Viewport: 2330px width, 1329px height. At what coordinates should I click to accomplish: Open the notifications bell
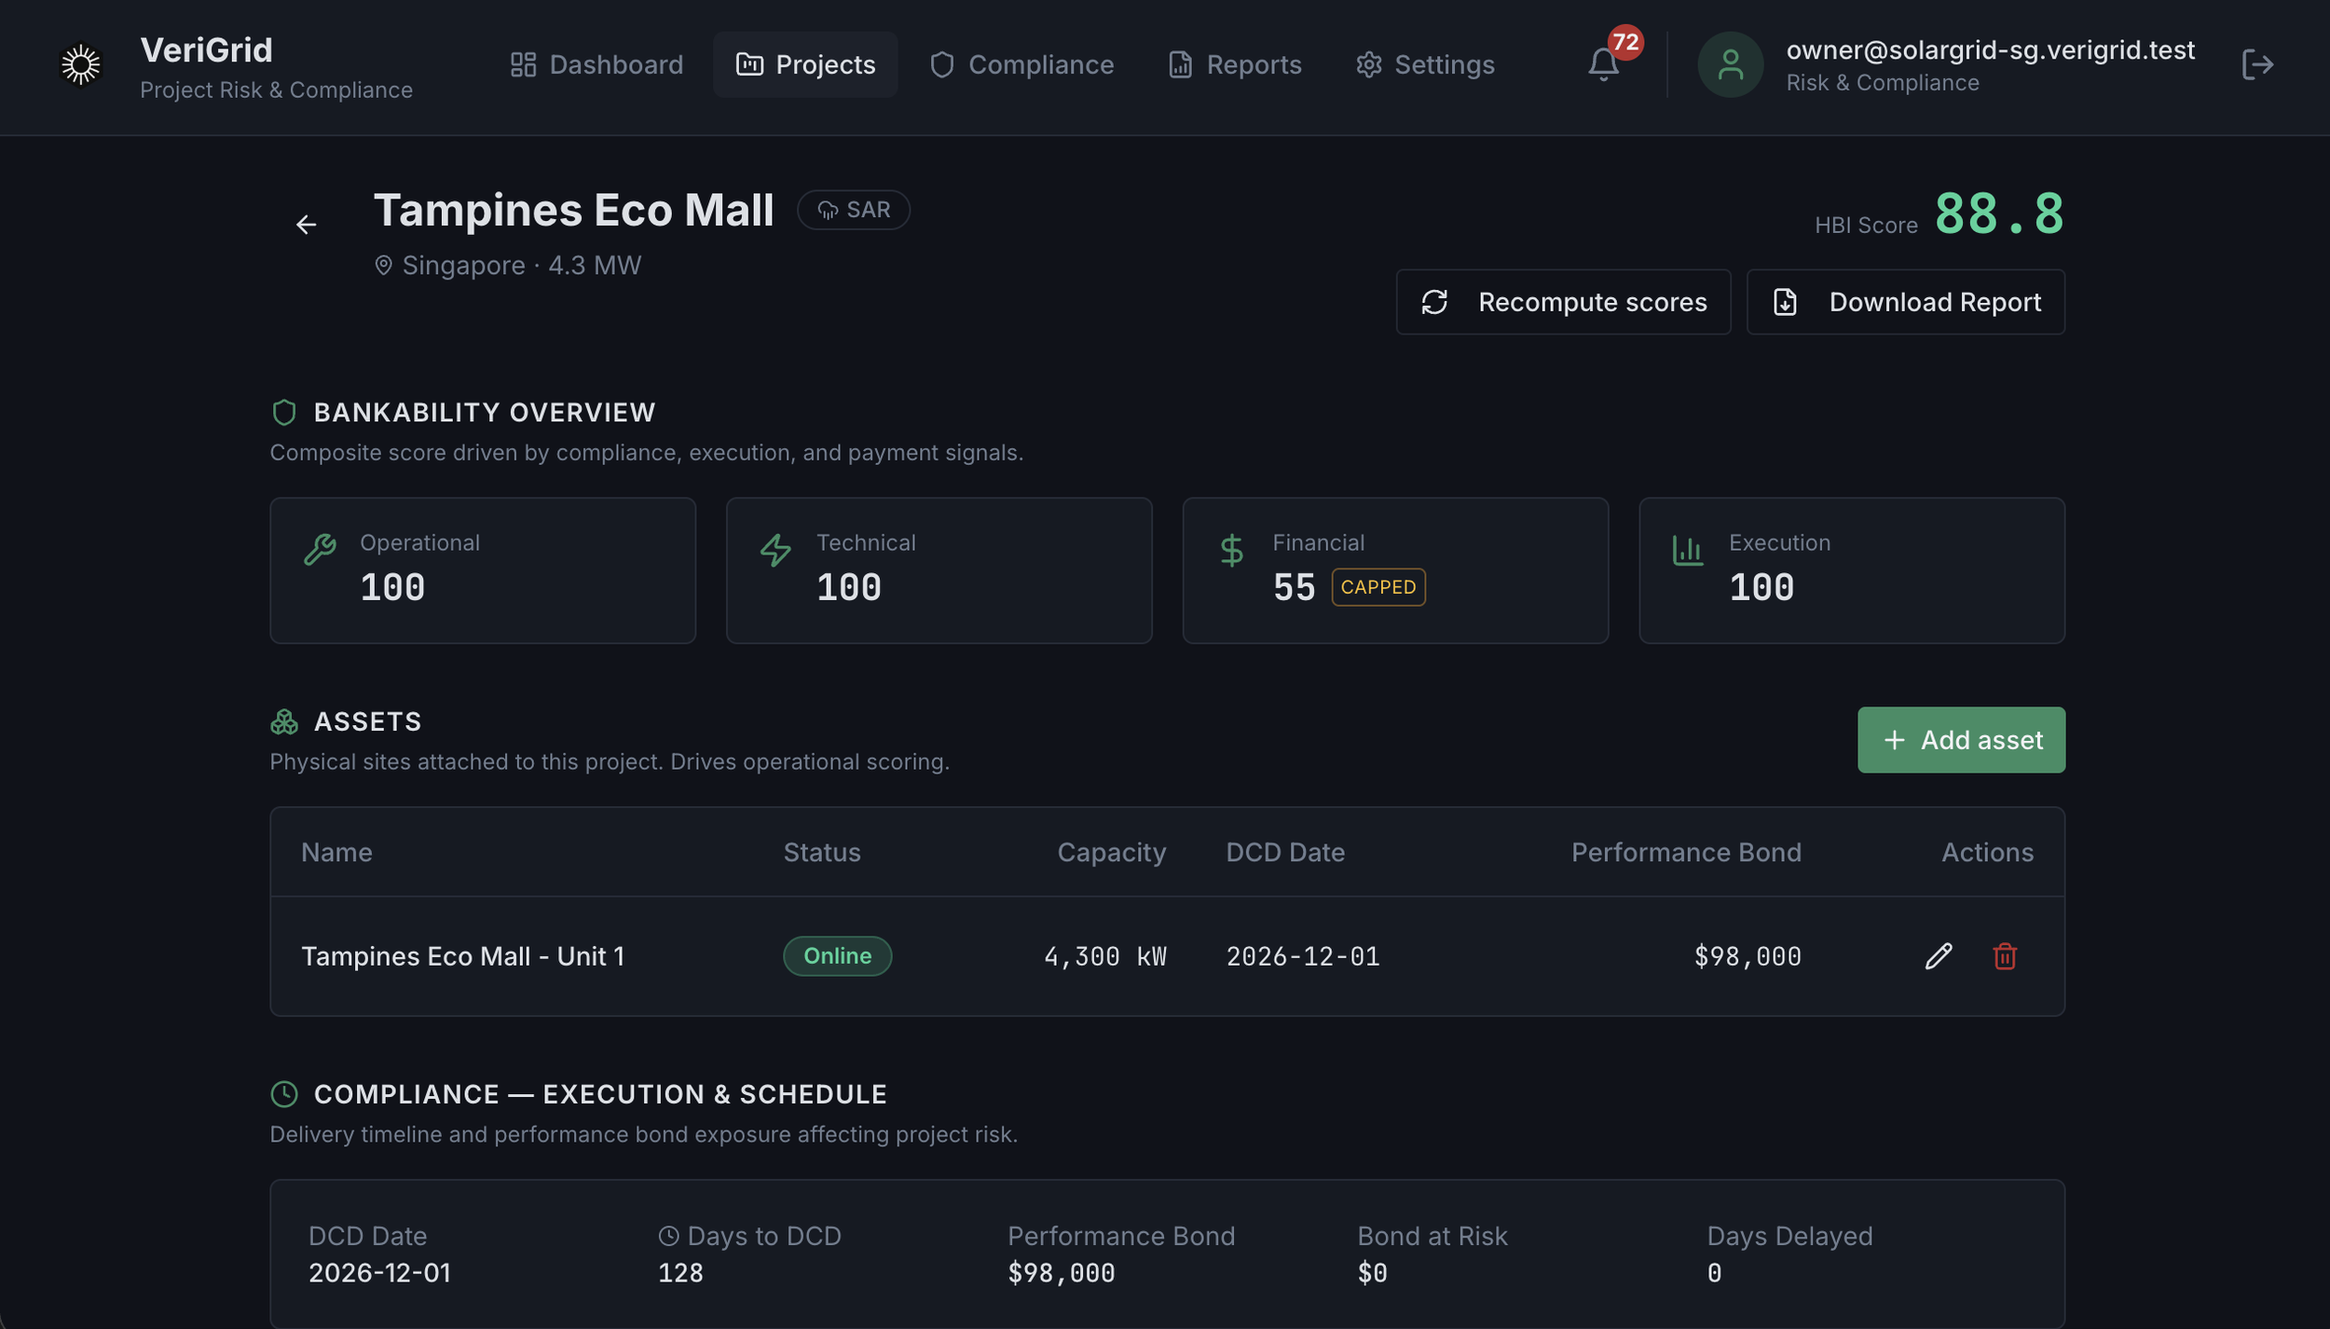tap(1603, 64)
